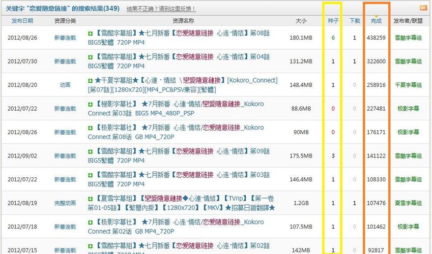Open the 结果不正确？请到这里反馈 feedback link
432x254 pixels.
(x=161, y=9)
